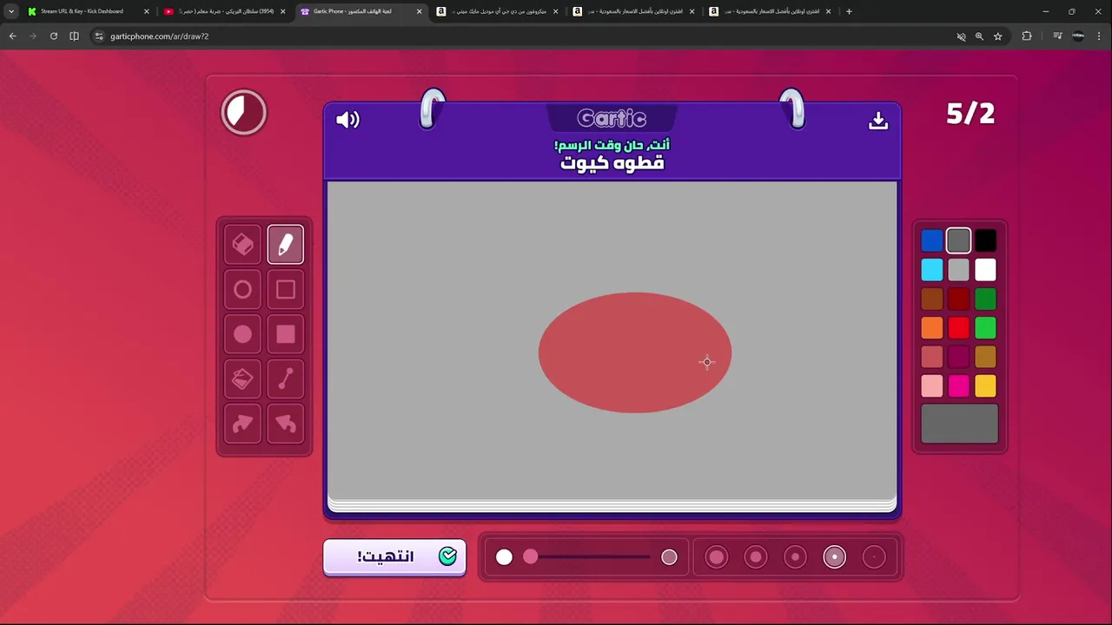Open the browser profile avatar
This screenshot has width=1112, height=625.
pyautogui.click(x=1078, y=36)
